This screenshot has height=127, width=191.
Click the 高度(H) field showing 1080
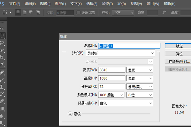pos(112,78)
